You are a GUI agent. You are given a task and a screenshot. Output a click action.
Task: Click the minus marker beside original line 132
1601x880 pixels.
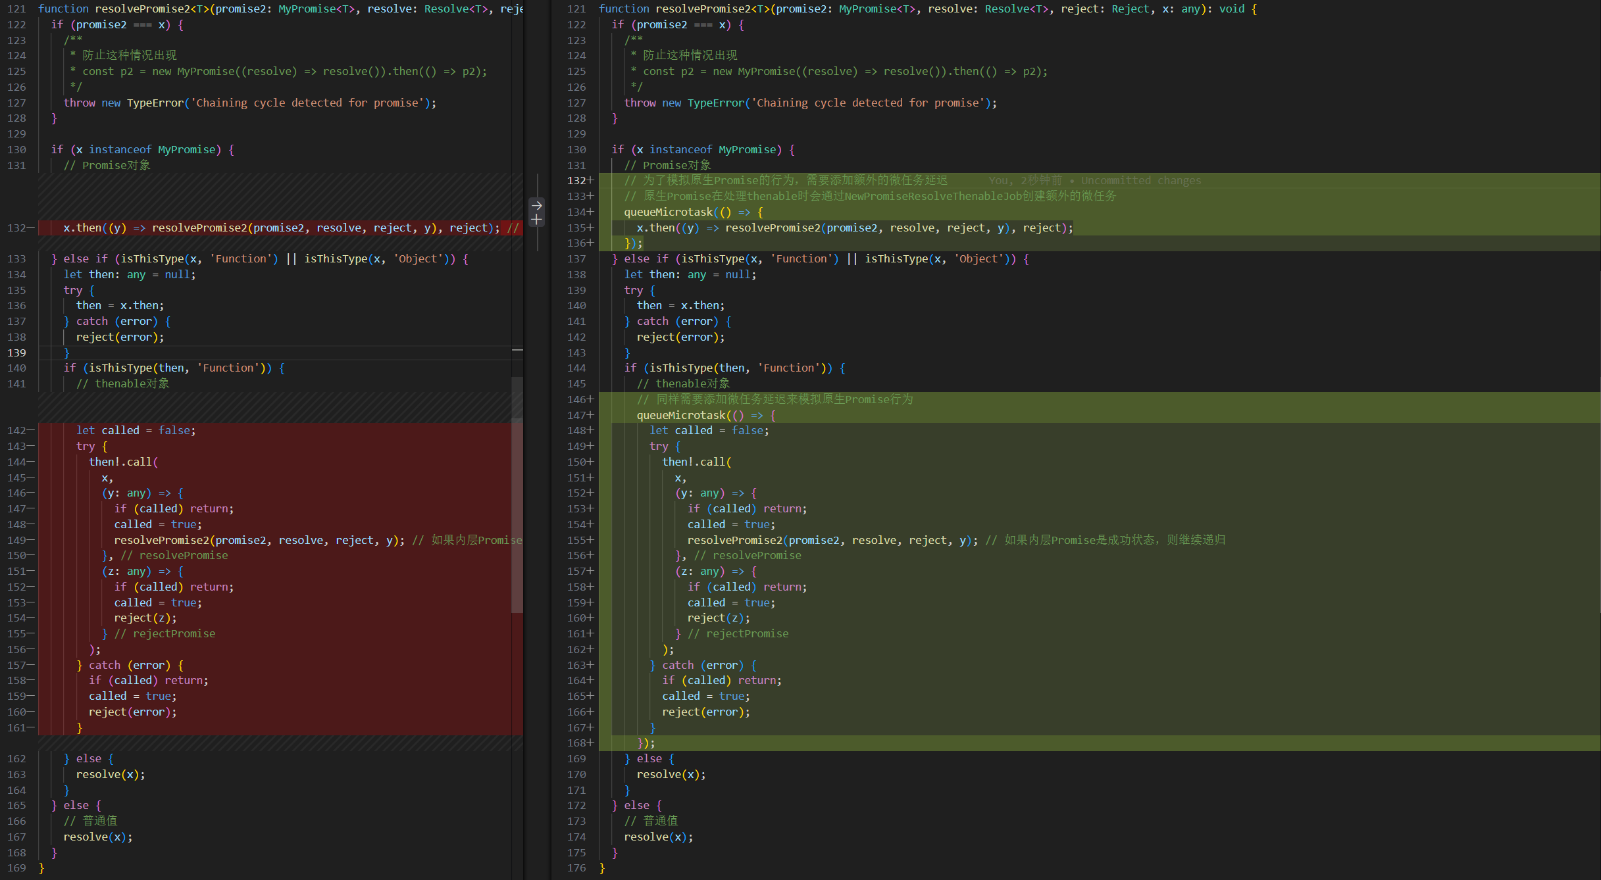tap(31, 228)
